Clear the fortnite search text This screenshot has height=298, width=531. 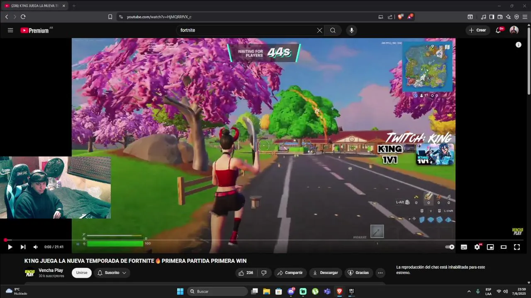point(319,30)
